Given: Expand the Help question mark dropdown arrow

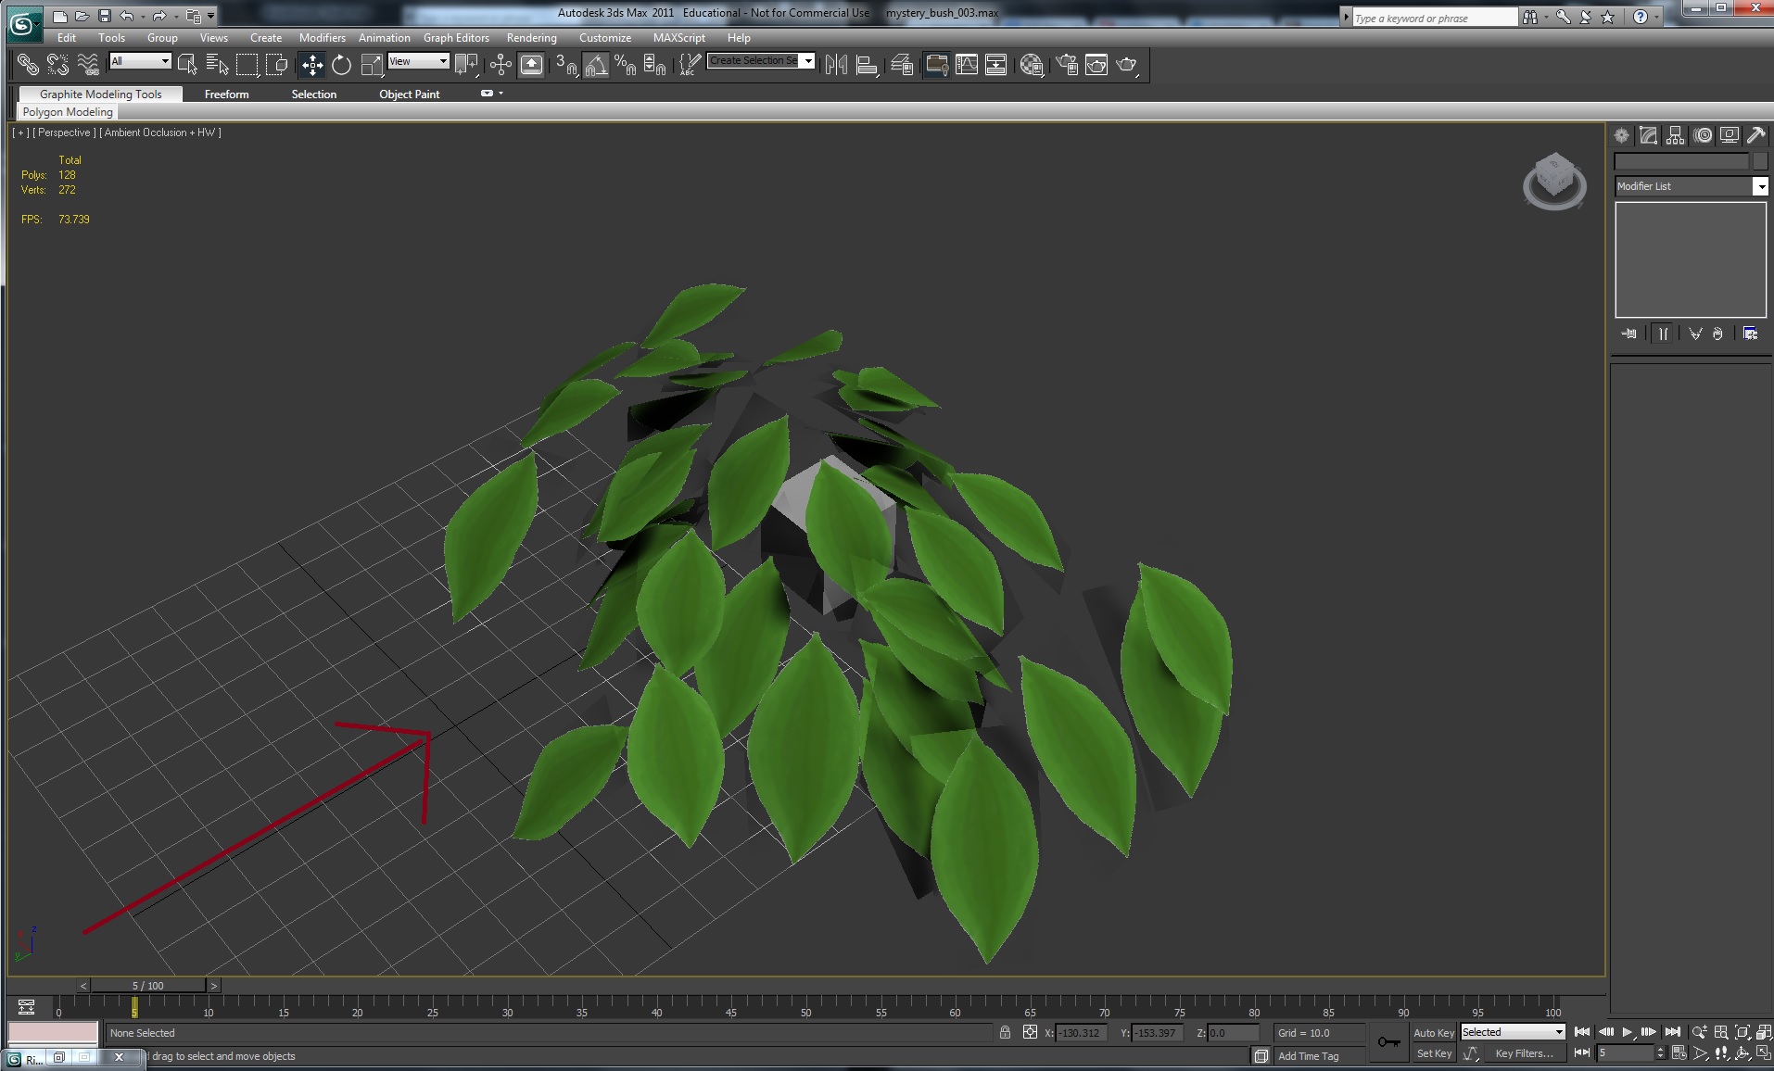Looking at the screenshot, I should point(1657,17).
